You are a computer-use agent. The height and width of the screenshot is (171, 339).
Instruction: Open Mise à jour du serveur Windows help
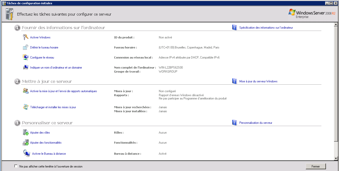(258, 81)
